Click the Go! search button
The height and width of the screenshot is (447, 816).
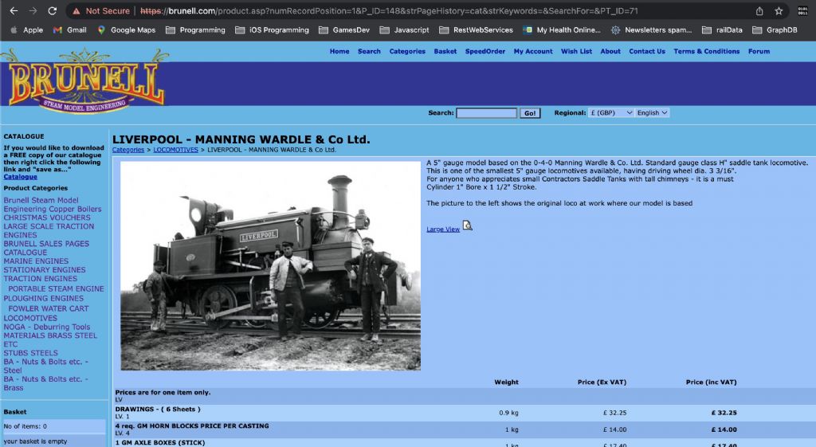(x=530, y=113)
